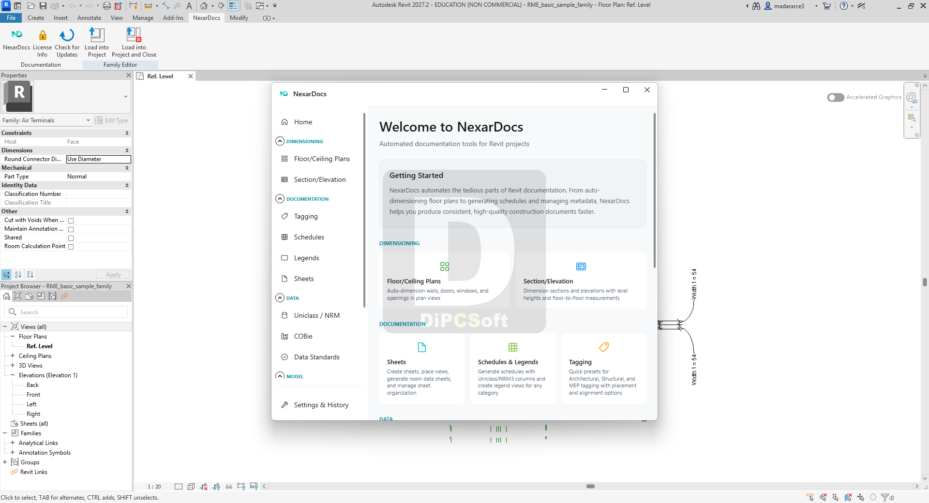Open the NexarDocs ribbon button

16,39
